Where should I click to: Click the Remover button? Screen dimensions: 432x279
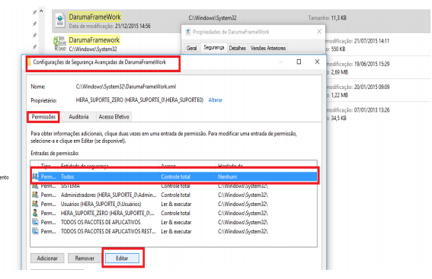click(85, 258)
